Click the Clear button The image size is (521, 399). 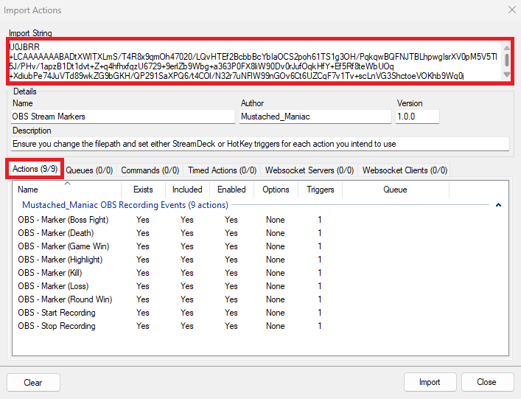tap(33, 382)
